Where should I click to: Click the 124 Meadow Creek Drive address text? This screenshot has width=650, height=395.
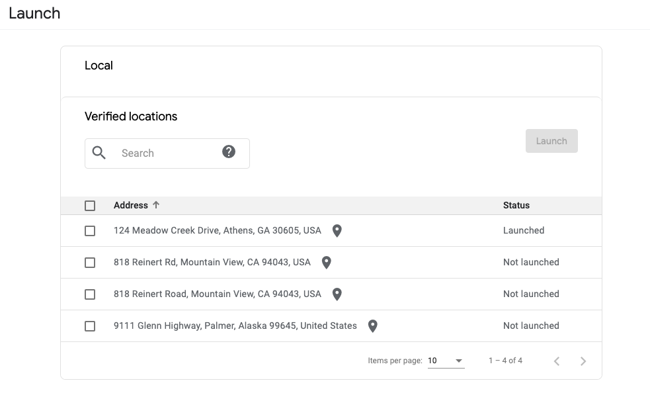217,231
